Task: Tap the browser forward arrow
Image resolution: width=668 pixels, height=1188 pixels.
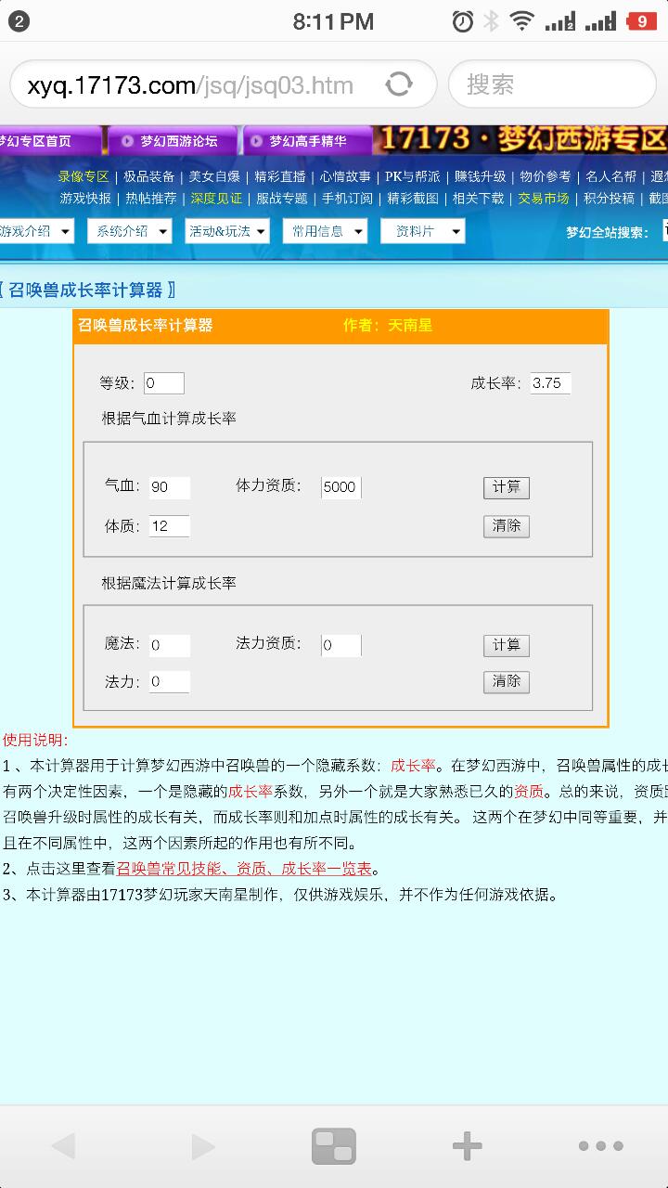Action: [203, 1146]
